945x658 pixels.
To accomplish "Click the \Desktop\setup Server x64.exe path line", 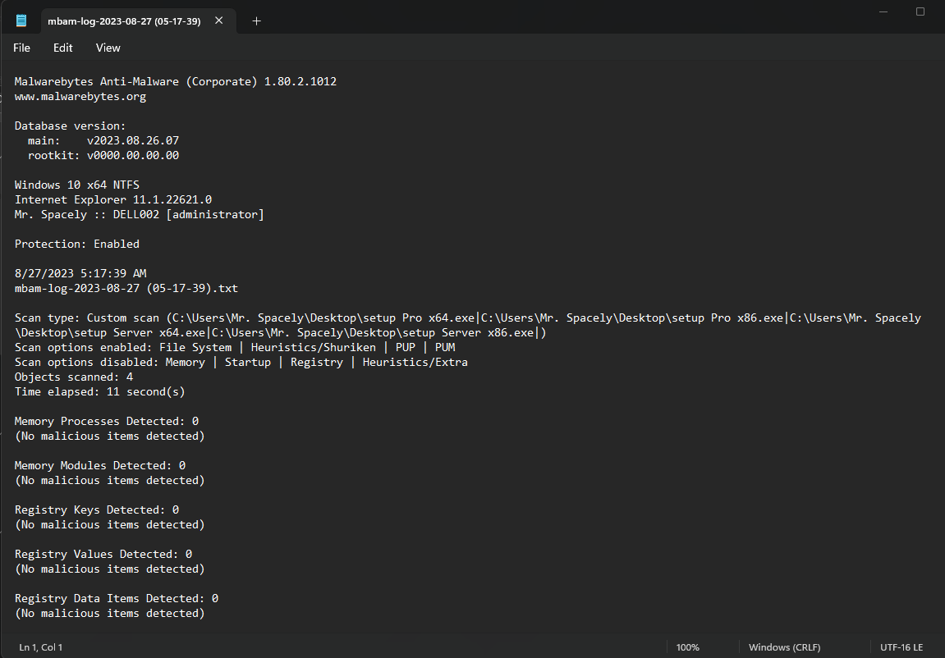I will tap(280, 332).
